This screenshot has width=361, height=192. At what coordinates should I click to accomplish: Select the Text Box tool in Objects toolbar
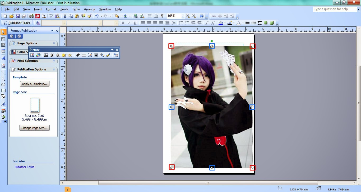click(x=3, y=39)
